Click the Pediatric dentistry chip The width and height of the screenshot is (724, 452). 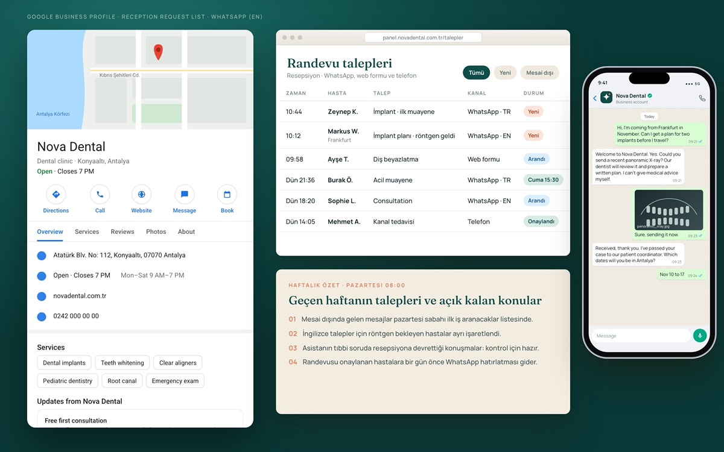point(68,381)
